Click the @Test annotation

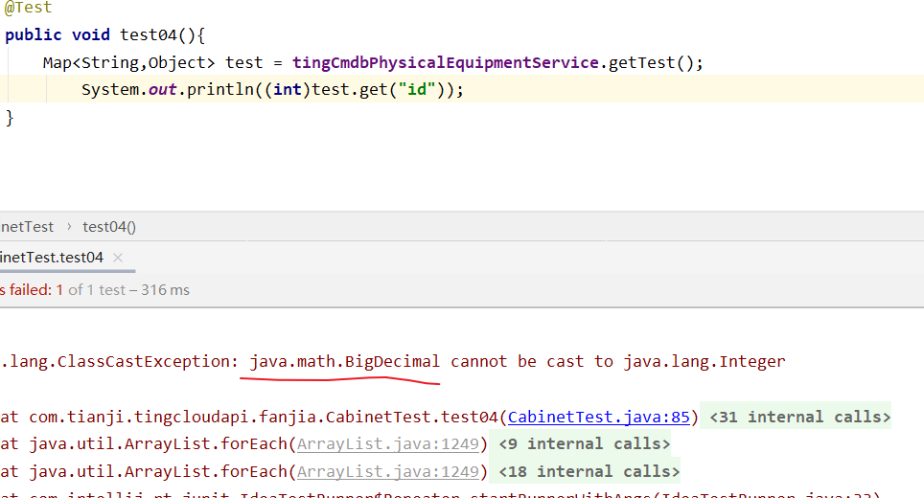29,8
